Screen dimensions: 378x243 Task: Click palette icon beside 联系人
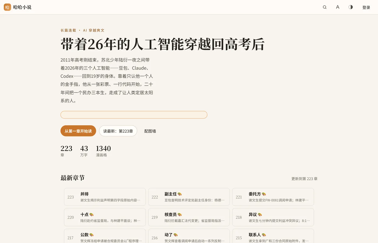pos(264,235)
